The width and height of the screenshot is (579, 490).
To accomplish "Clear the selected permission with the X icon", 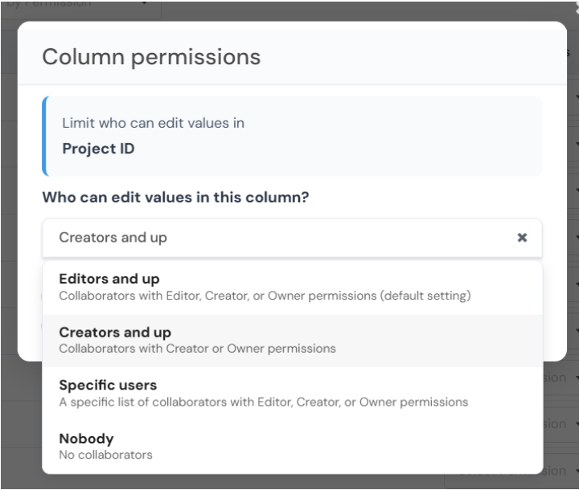I will (522, 238).
